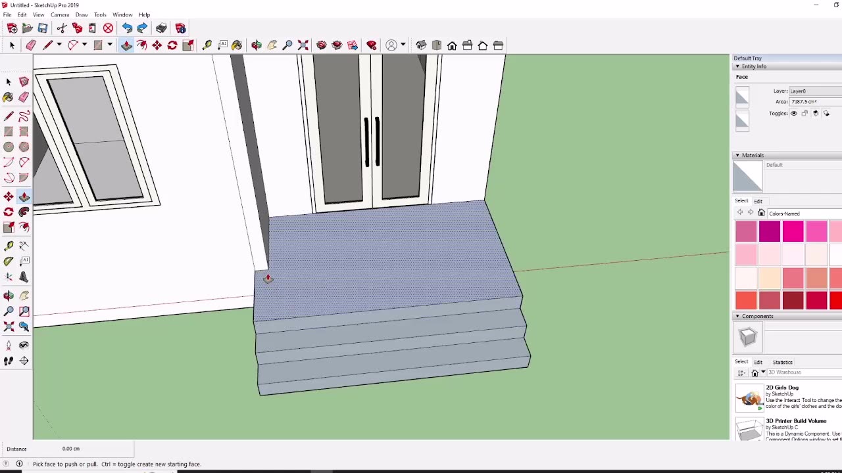Screen dimensions: 842x473
Task: Switch to the Iso view icon
Action: (x=421, y=45)
